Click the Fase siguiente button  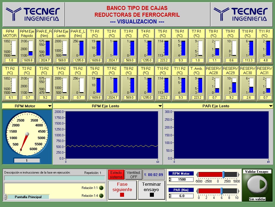point(122,190)
